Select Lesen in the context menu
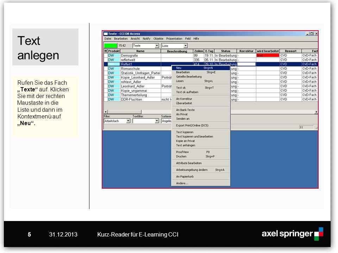This screenshot has height=253, width=338. coord(201,81)
